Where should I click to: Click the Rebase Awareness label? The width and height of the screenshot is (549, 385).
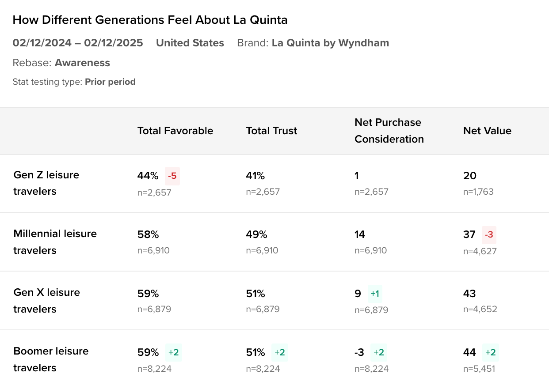point(61,63)
